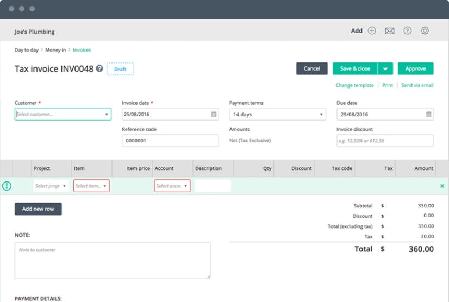
Task: Open the settings gear icon
Action: pyautogui.click(x=425, y=30)
